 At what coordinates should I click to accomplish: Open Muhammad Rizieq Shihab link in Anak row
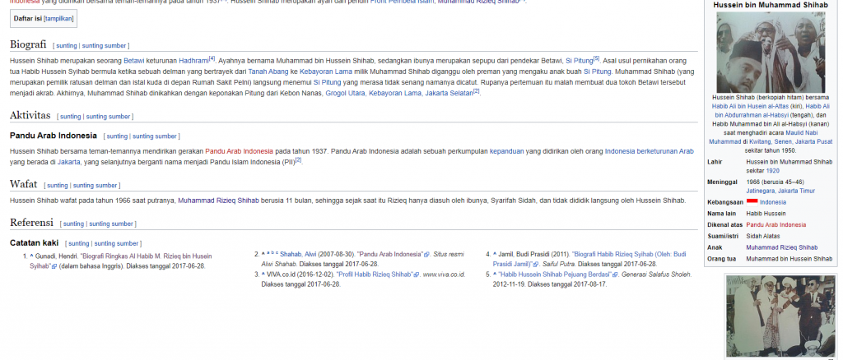tap(782, 248)
